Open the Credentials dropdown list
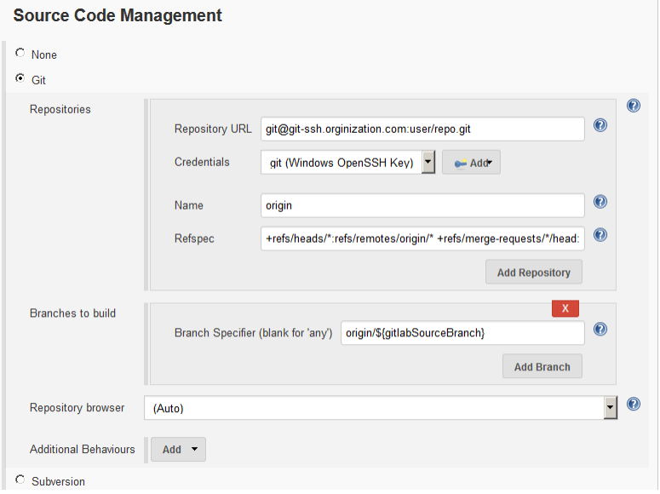 tap(347, 163)
